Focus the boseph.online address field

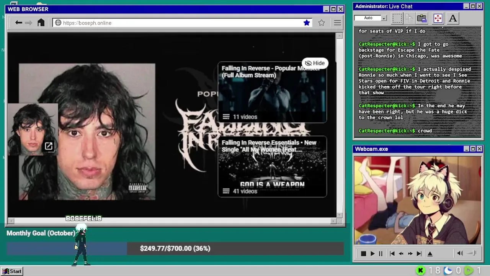click(x=182, y=23)
